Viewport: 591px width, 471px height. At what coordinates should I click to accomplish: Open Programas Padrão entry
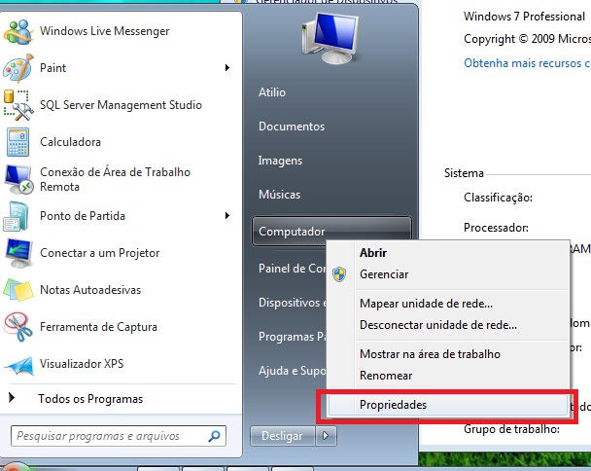click(x=293, y=337)
